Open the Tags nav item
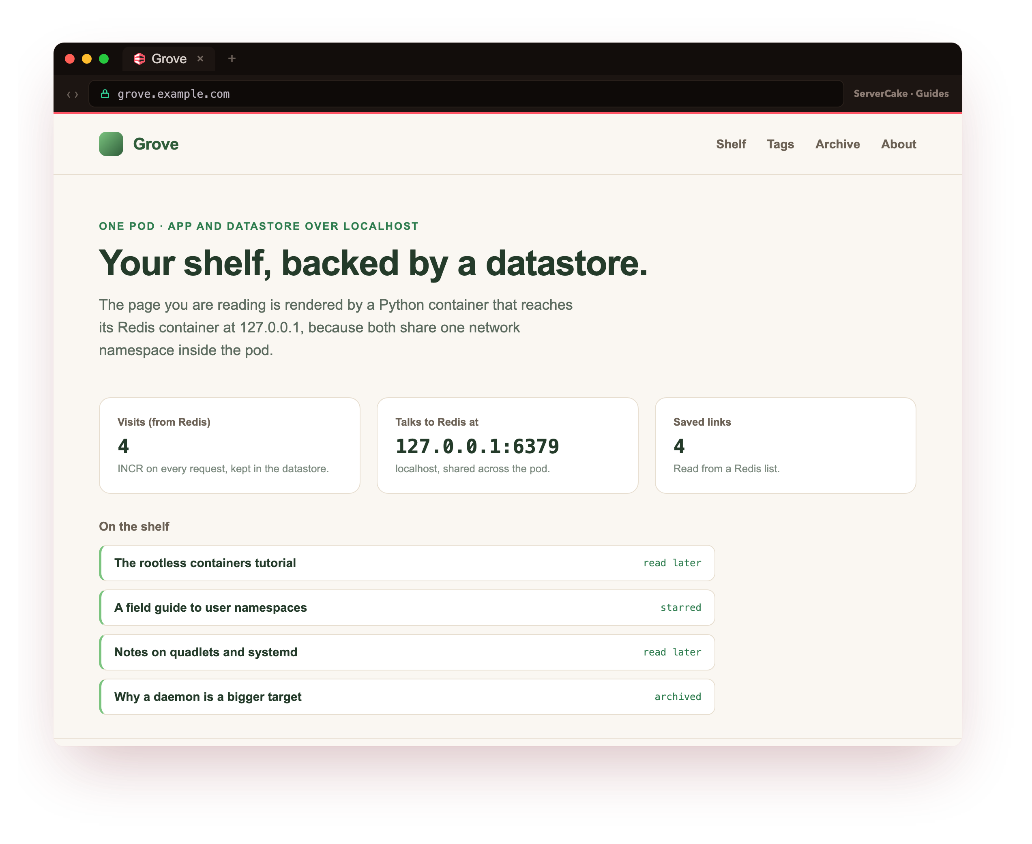The width and height of the screenshot is (1032, 844). pyautogui.click(x=780, y=144)
